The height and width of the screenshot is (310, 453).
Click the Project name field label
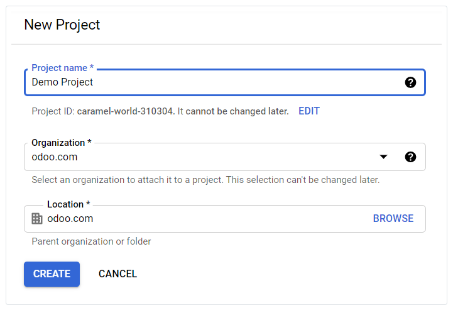(62, 68)
